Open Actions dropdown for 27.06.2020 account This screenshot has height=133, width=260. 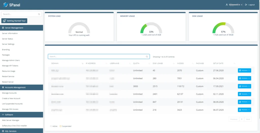tap(244, 70)
